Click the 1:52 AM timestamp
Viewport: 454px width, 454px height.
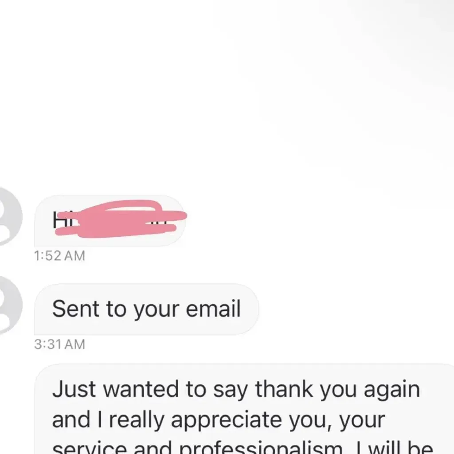[x=60, y=256]
